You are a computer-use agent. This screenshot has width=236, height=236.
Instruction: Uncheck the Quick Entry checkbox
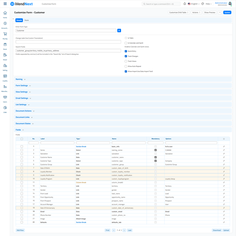pos(126,51)
